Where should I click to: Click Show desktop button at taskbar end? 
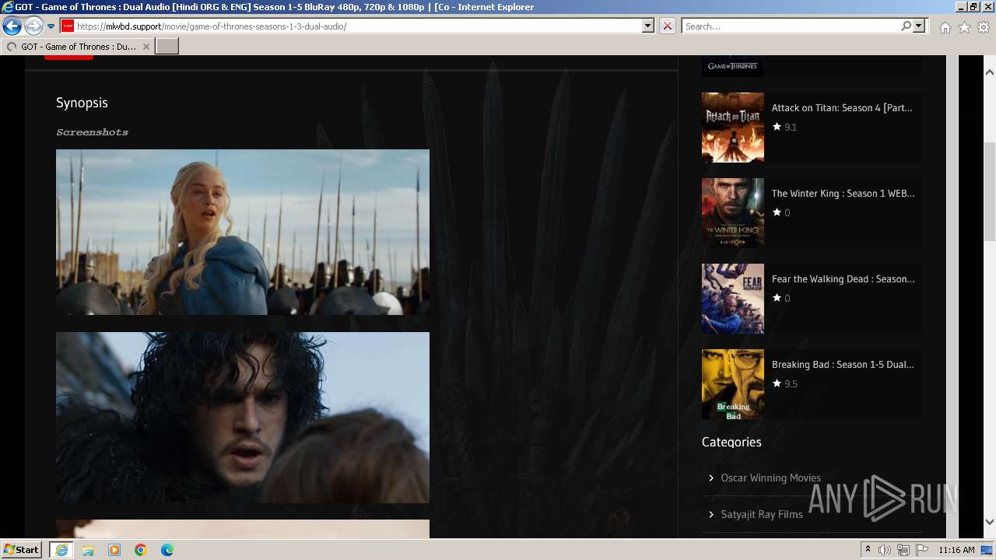click(x=987, y=550)
